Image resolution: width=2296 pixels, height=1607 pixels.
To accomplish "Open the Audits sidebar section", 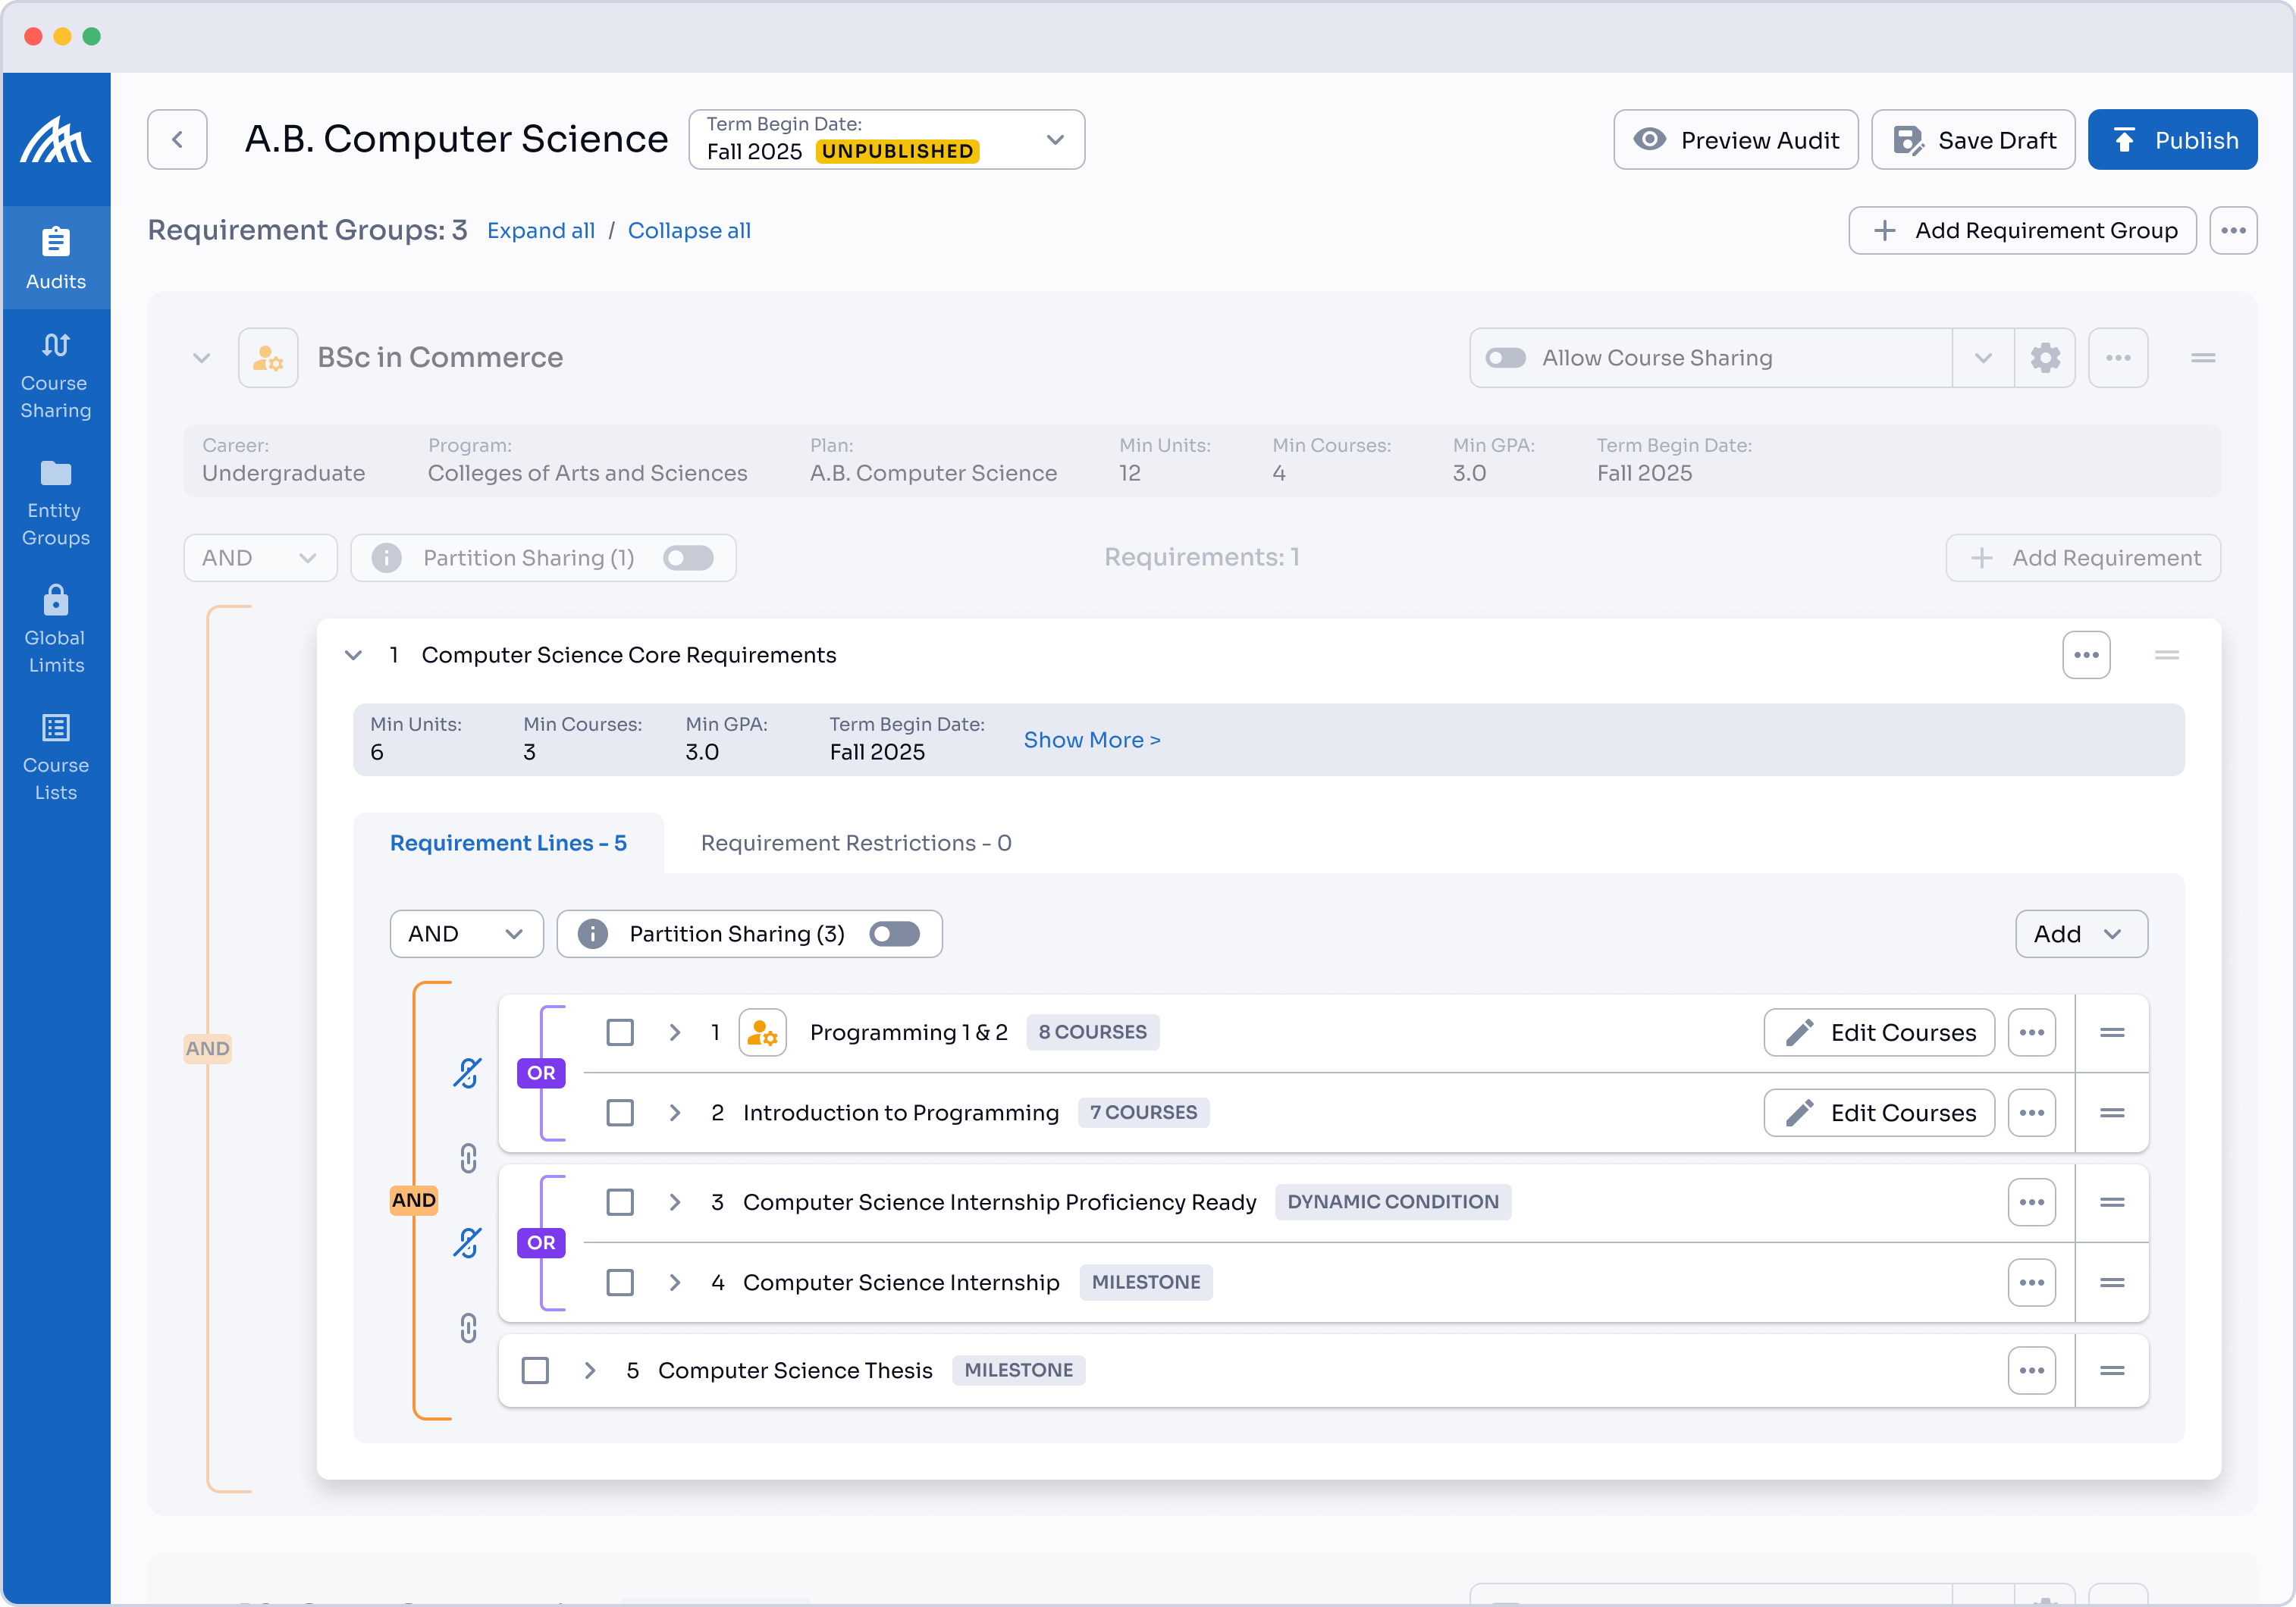I will 56,258.
